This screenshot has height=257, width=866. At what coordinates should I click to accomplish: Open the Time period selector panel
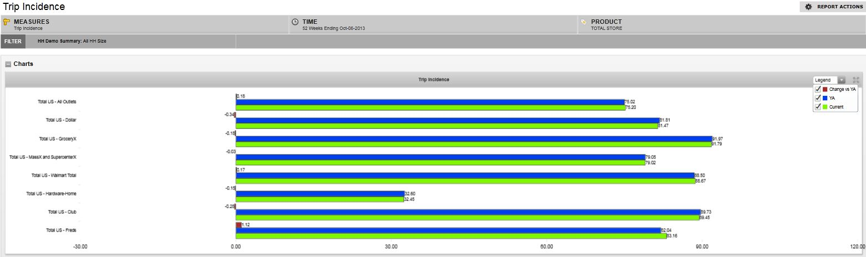point(432,25)
